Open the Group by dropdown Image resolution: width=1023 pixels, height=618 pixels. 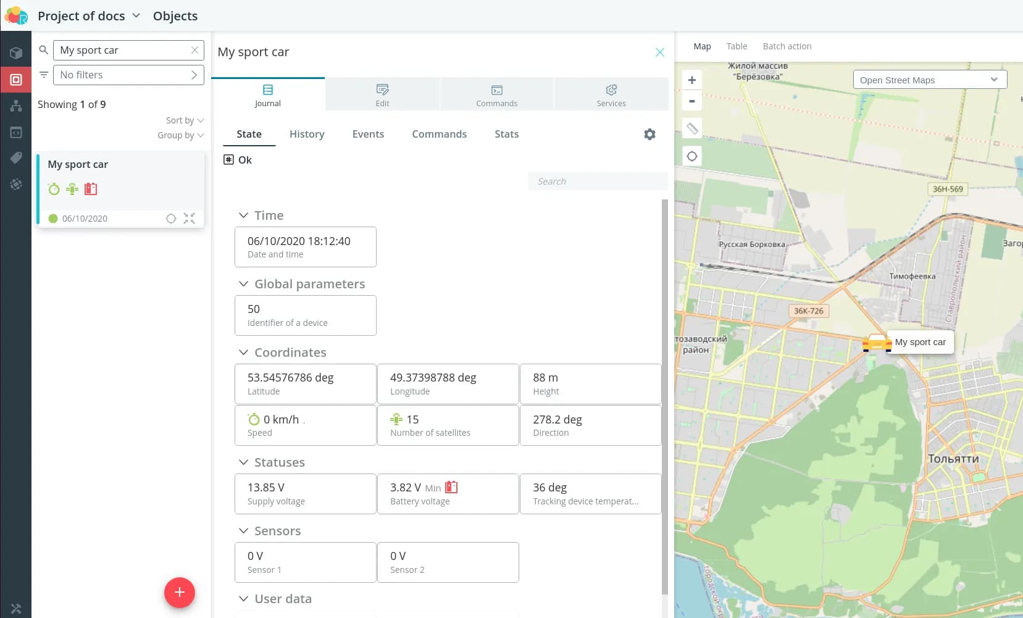point(180,135)
